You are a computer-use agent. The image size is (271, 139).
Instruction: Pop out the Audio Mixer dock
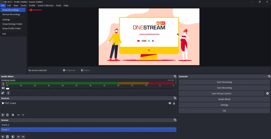(x=175, y=76)
